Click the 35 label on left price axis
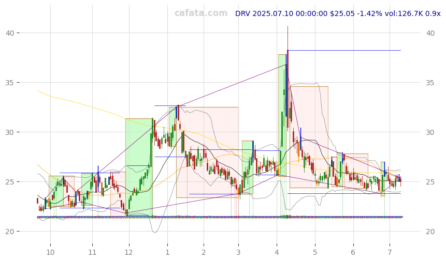 point(10,83)
